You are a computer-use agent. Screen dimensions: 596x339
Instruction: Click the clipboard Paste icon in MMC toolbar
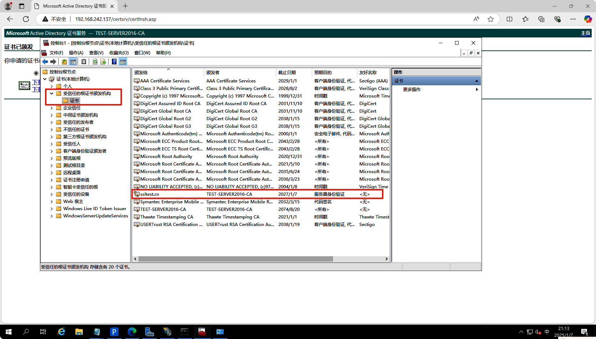pyautogui.click(x=84, y=62)
